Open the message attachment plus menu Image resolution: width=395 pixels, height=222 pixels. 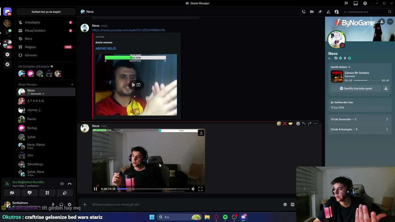pos(85,204)
